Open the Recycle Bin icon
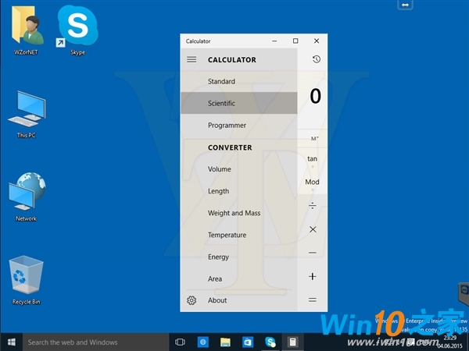The image size is (469, 351). pos(27,280)
